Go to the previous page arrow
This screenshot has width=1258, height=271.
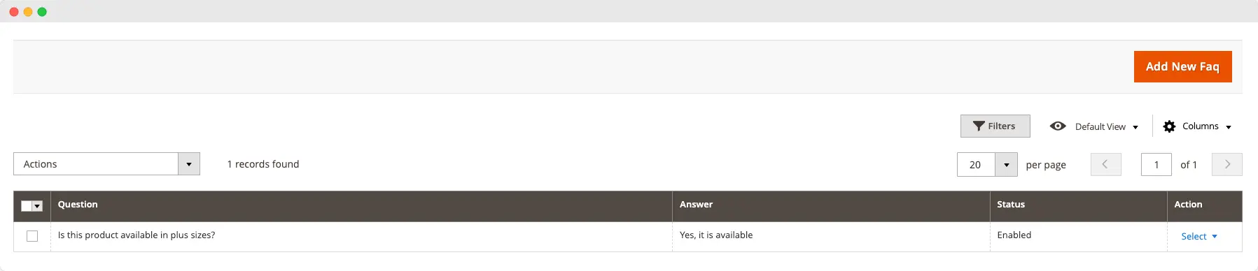point(1106,164)
